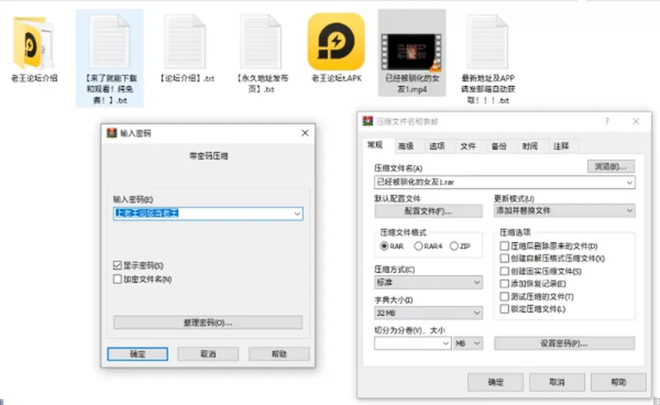
Task: Enable 测试压缩的文件 checkbox
Action: click(504, 296)
